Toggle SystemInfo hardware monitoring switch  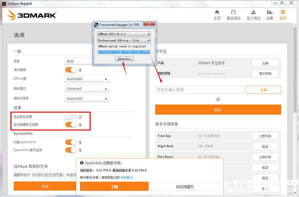(x=71, y=150)
